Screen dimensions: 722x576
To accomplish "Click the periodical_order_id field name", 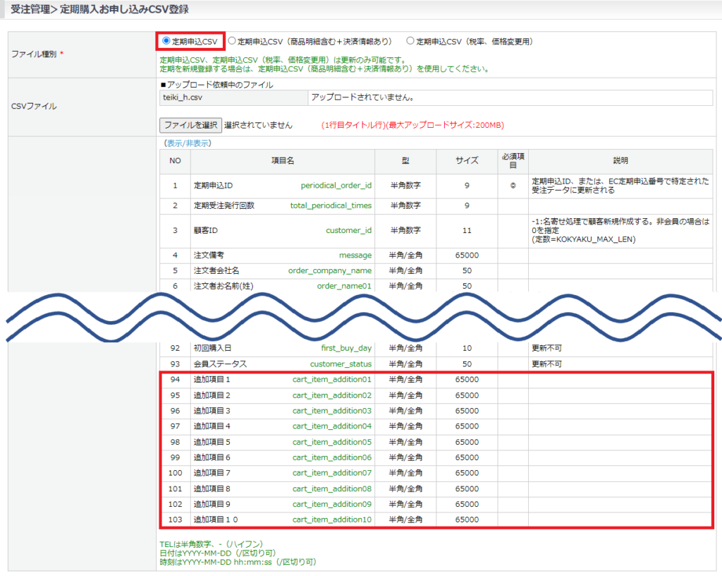I will pos(336,186).
